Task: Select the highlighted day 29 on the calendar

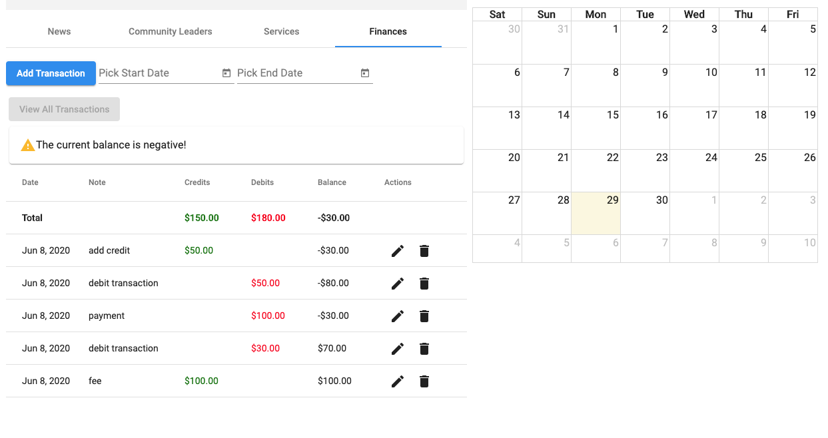Action: point(596,213)
